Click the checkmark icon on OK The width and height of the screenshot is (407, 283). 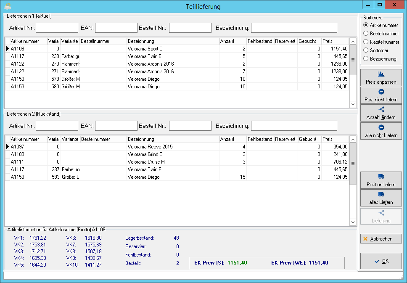377,261
